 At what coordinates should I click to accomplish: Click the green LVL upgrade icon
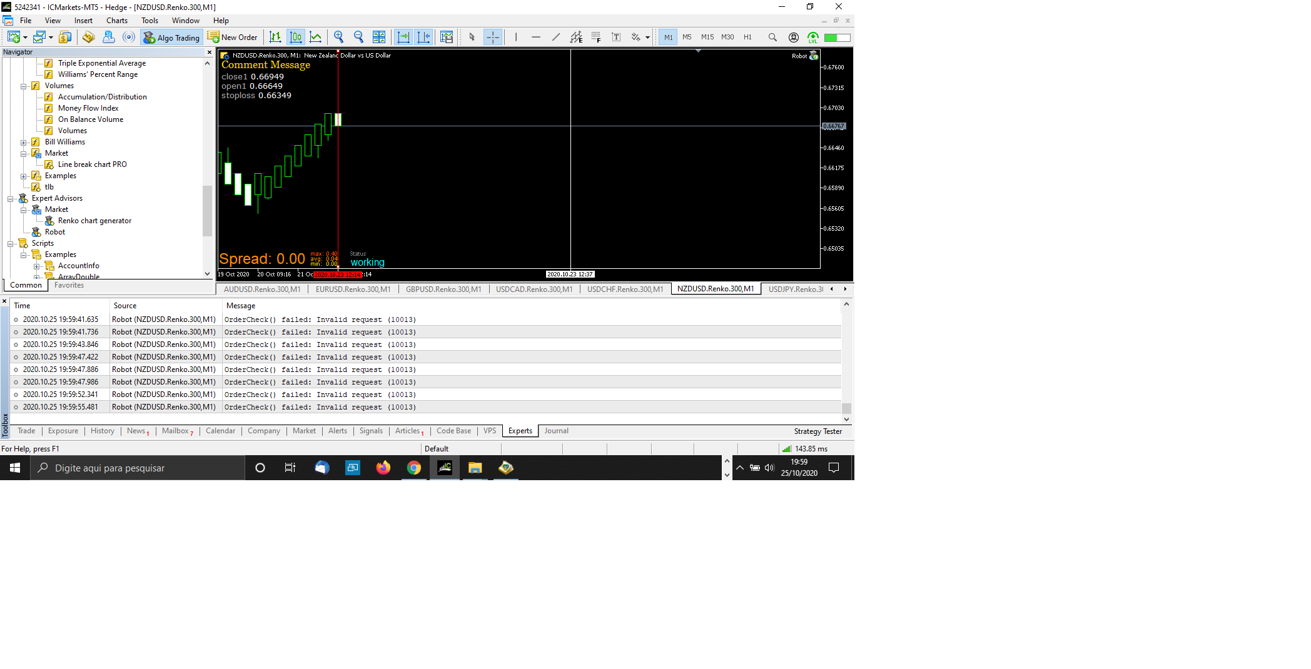[813, 38]
